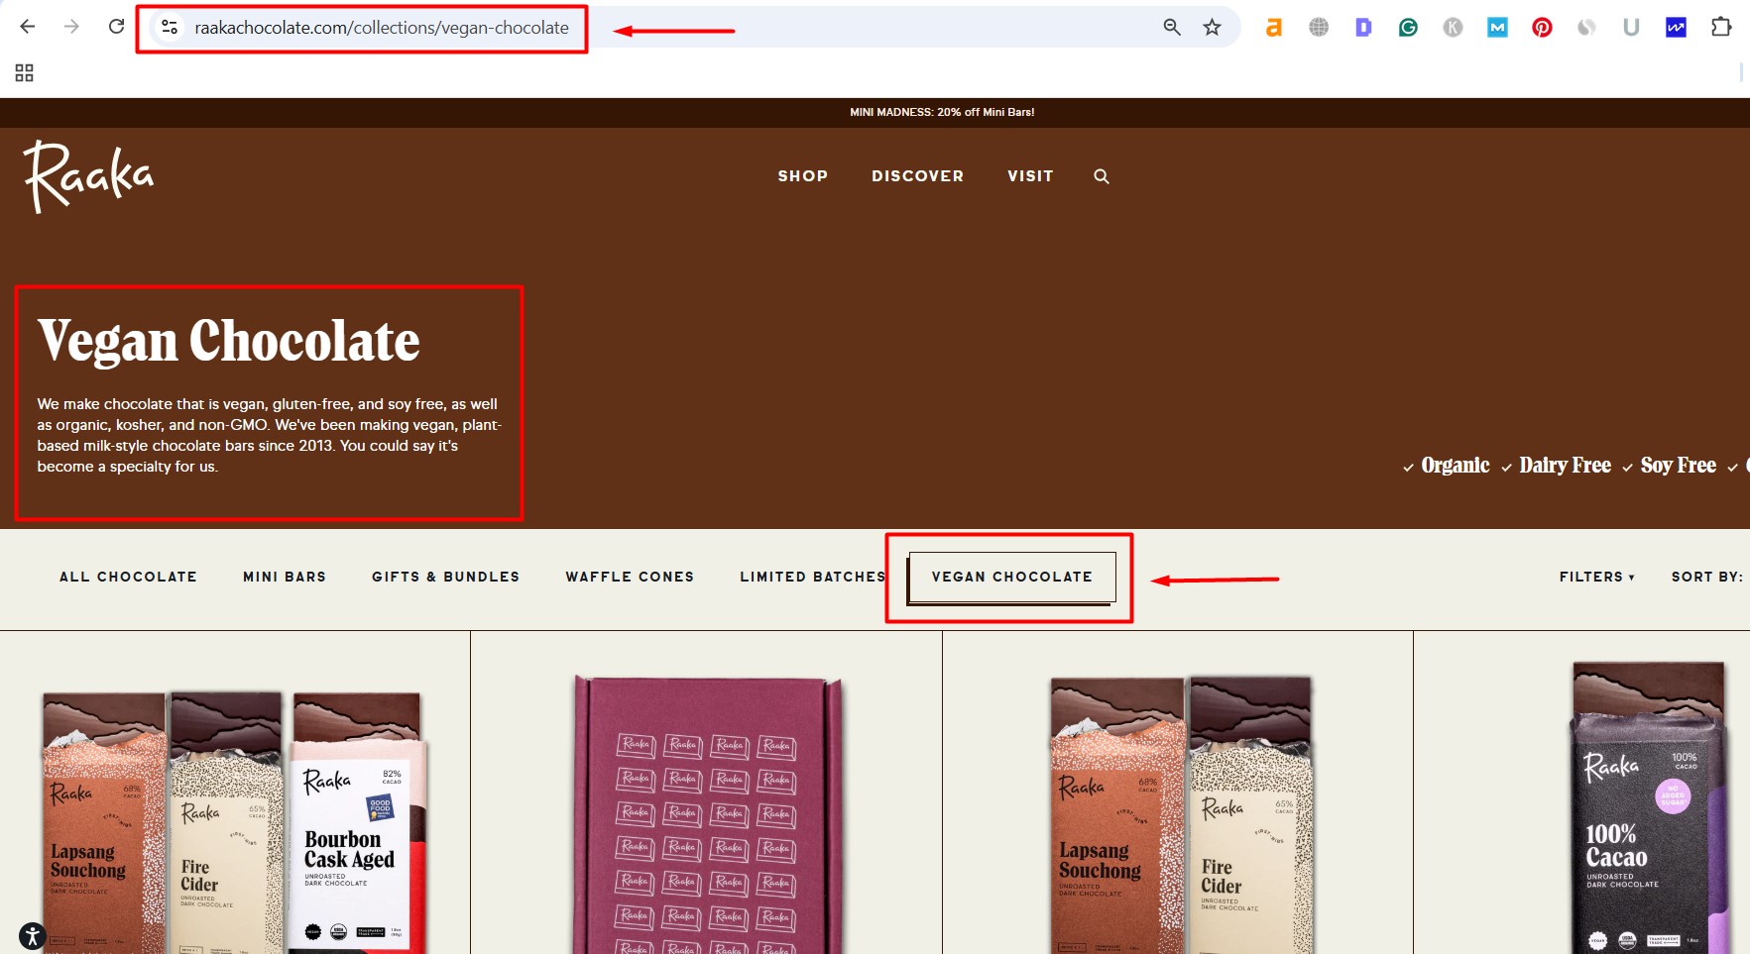Click the accessibility widget icon
1750x954 pixels.
(x=32, y=935)
